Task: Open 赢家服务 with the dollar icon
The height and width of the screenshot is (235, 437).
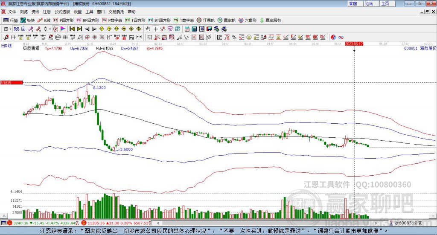Action: point(270,20)
